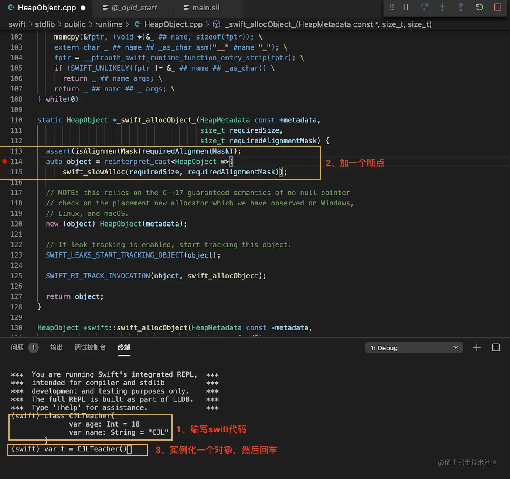Screen dimensions: 510x479
Task: Restart the debug session
Action: [479, 7]
